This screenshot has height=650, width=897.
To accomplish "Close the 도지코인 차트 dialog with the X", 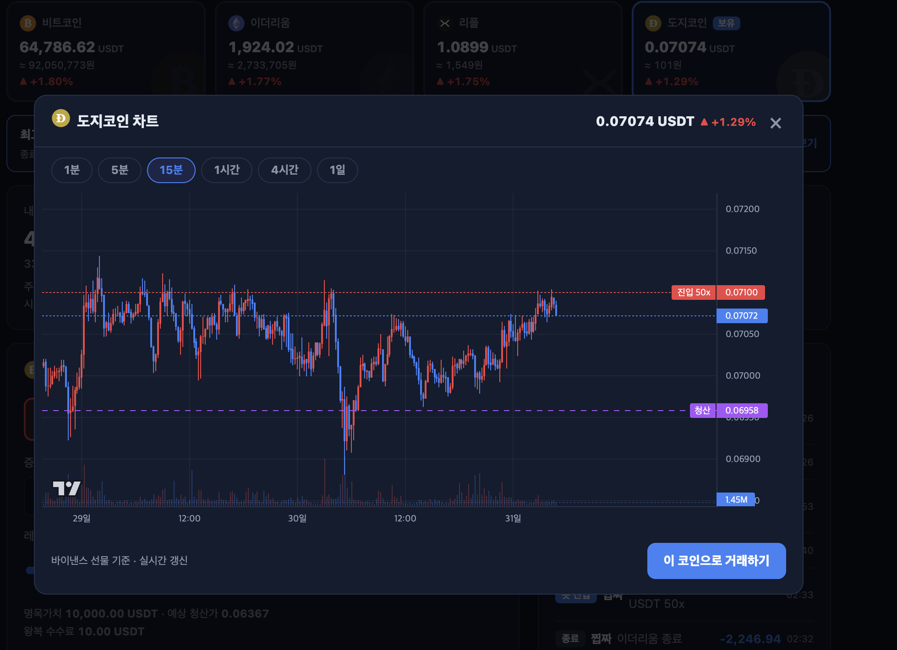I will coord(776,123).
